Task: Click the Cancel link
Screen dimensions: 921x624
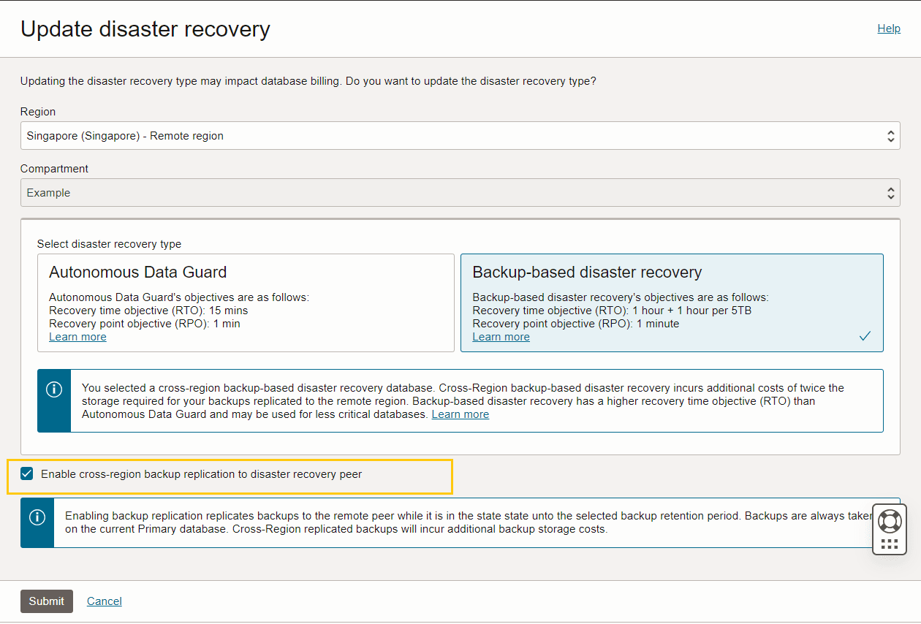Action: [105, 601]
